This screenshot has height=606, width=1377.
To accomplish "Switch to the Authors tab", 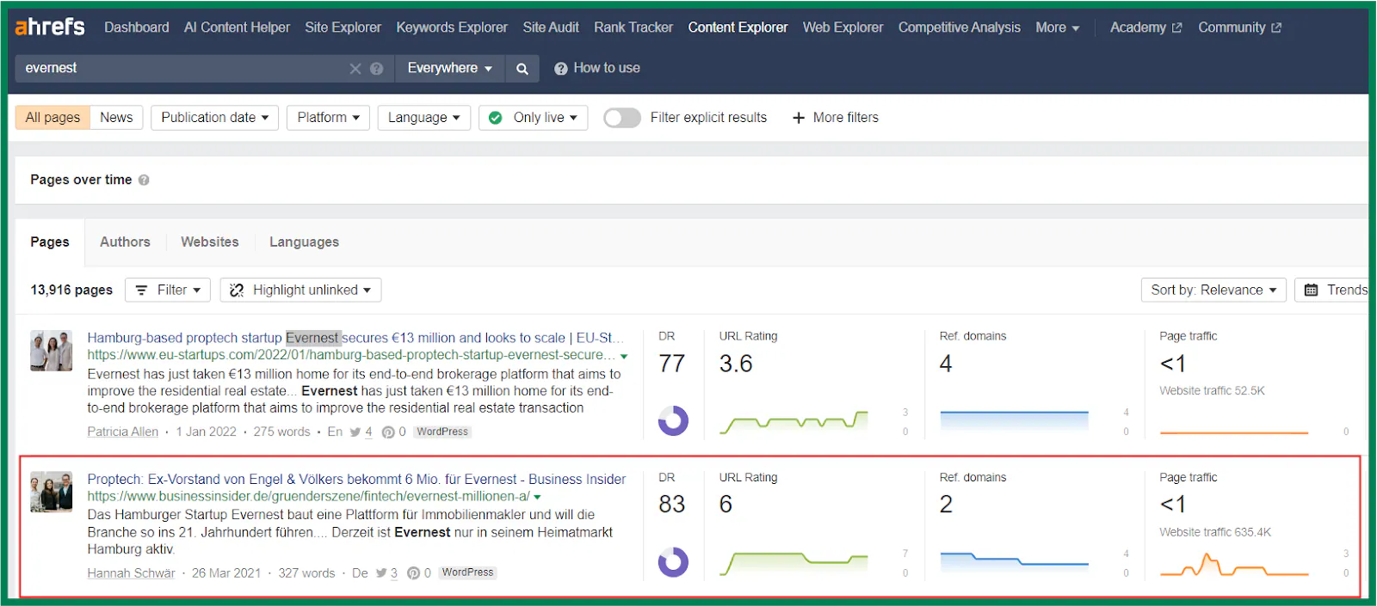I will [125, 242].
